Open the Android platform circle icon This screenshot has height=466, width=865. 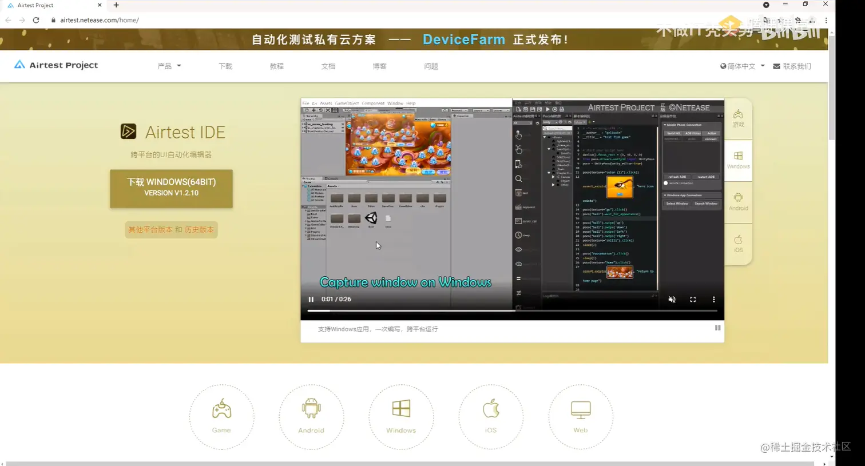311,417
